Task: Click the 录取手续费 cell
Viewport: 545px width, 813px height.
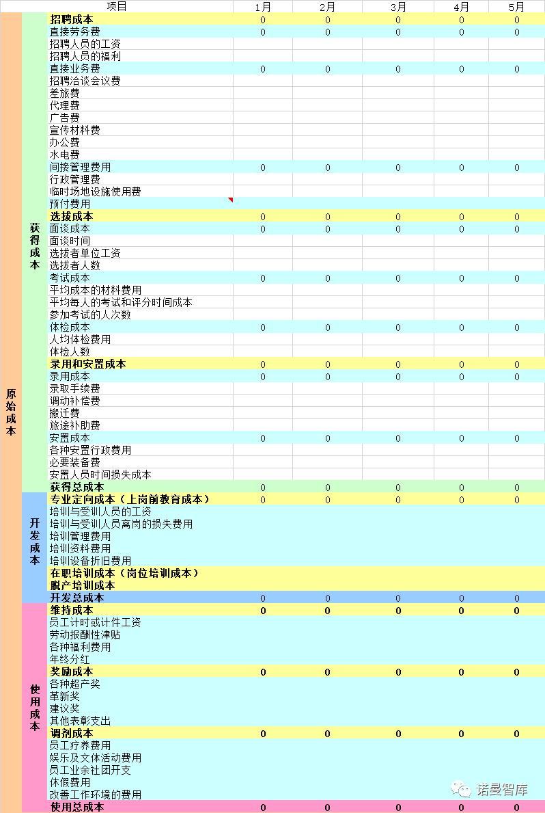Action: coord(141,389)
